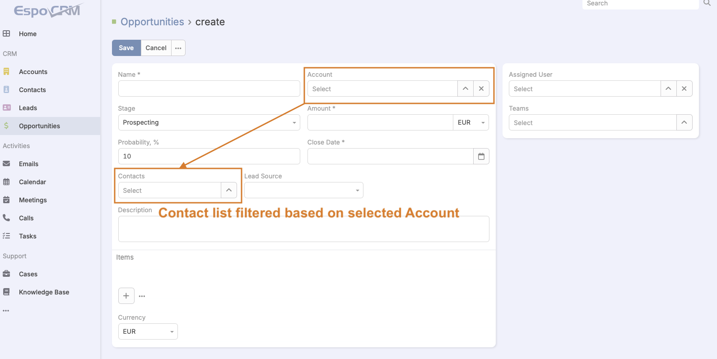
Task: Click the Calls phone icon
Action: click(6, 218)
